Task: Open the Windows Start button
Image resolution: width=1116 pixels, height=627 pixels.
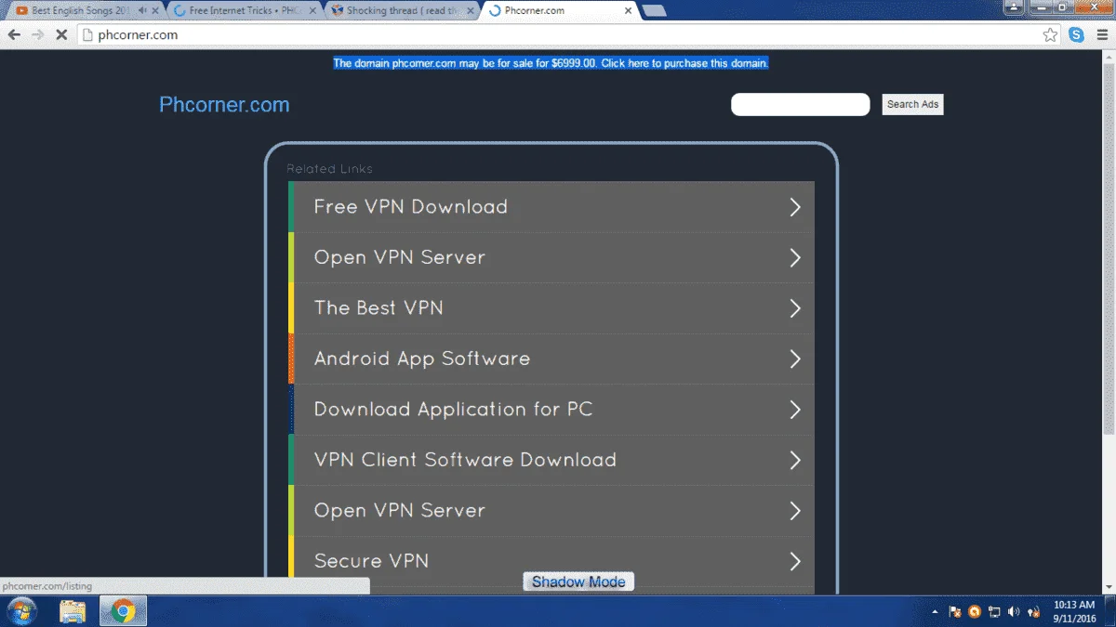Action: pyautogui.click(x=20, y=611)
